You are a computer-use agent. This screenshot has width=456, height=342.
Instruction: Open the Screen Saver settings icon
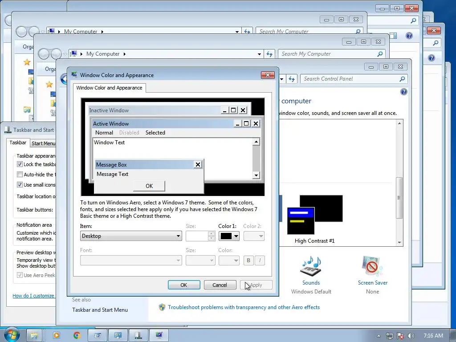[372, 266]
